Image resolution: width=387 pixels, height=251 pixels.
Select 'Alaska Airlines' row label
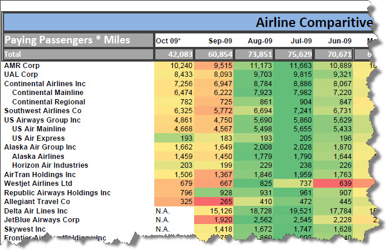(38, 157)
